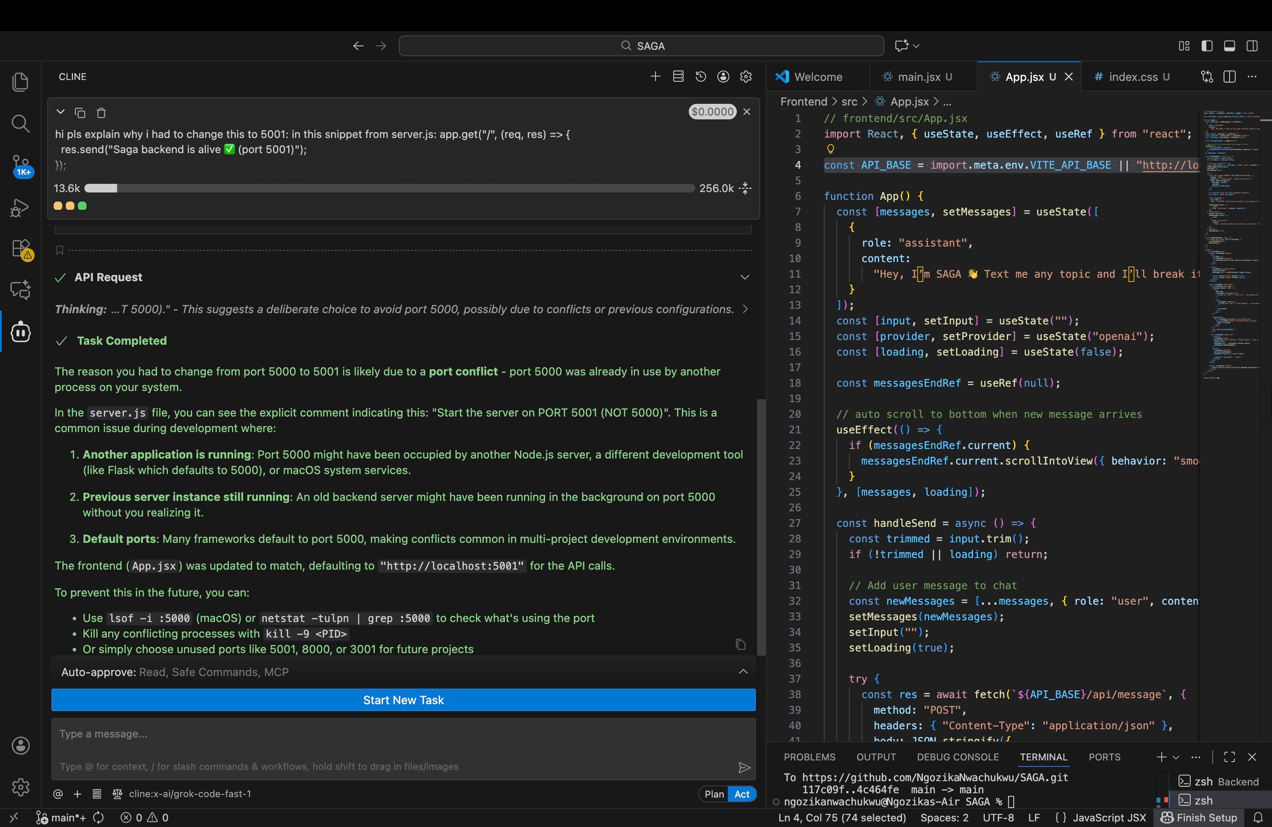Collapse the Auto-approve settings chevron
The width and height of the screenshot is (1272, 827).
[743, 672]
